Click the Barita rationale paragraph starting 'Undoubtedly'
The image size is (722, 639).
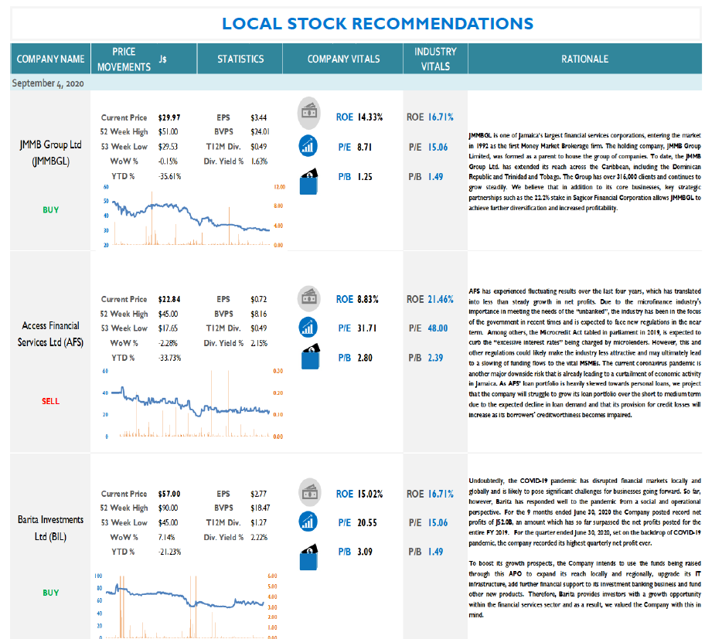(584, 512)
